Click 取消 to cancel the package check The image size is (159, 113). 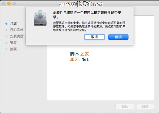coord(94,37)
